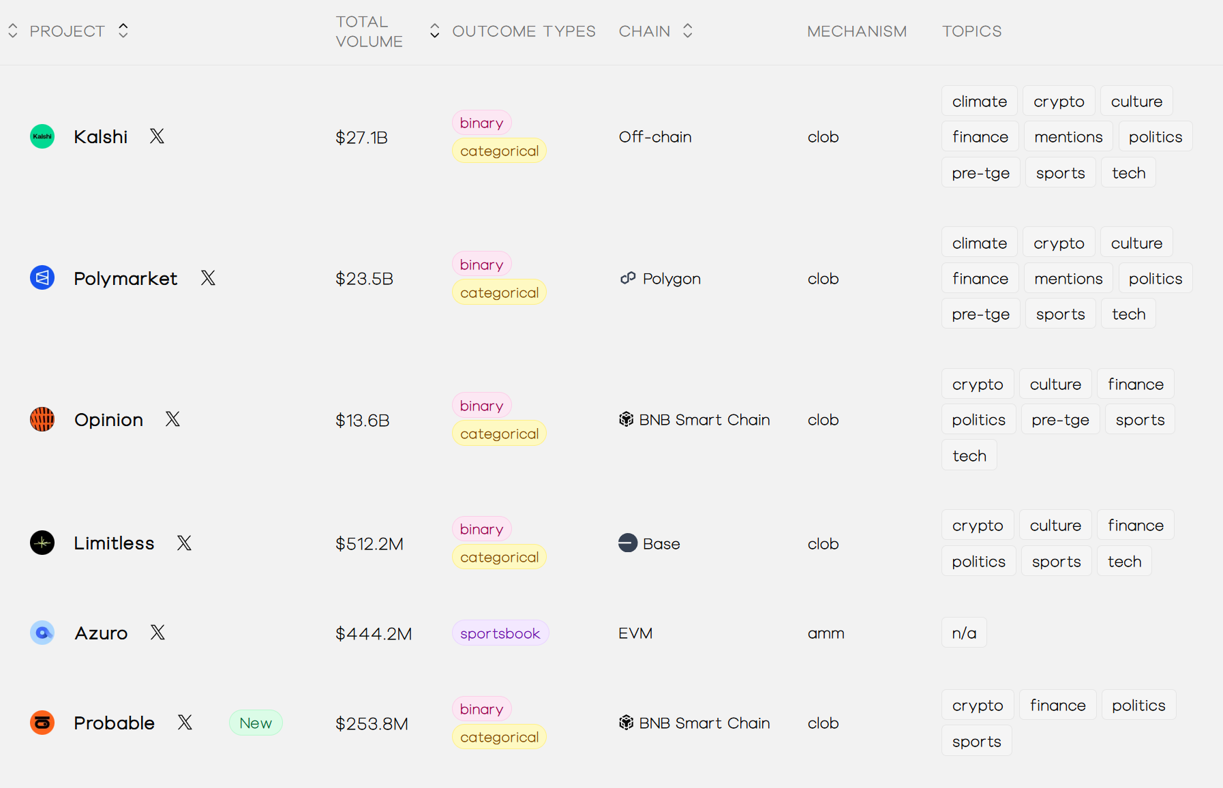Click the binary tag in Probable row
1223x788 pixels.
point(482,709)
